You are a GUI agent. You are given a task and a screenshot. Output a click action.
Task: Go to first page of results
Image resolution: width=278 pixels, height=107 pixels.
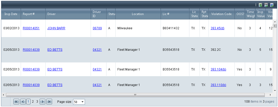tap(16, 102)
